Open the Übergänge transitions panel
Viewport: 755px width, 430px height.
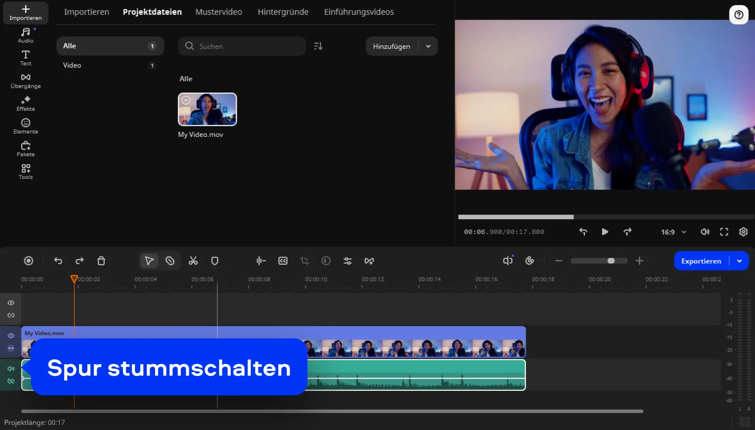click(26, 81)
